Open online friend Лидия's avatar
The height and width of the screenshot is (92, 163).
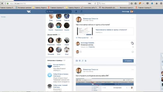(67, 40)
